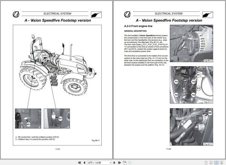Click the Landini logo on left page

click(16, 14)
